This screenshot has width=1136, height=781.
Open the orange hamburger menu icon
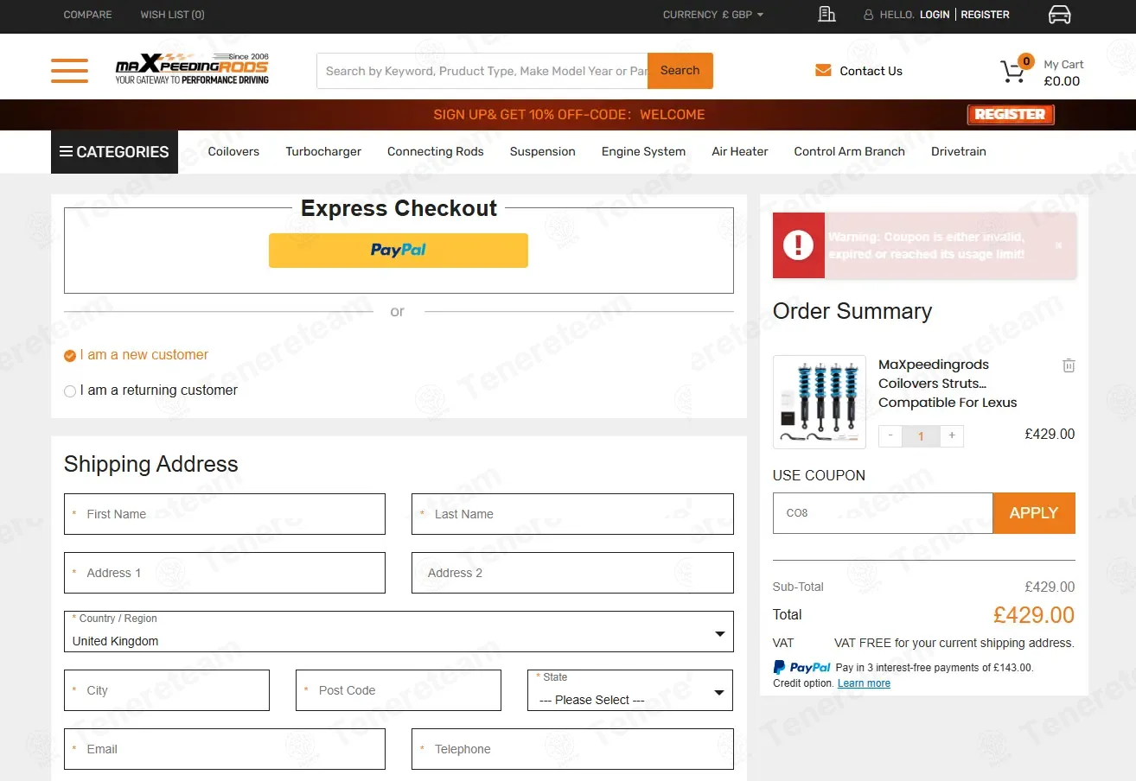[x=69, y=71]
